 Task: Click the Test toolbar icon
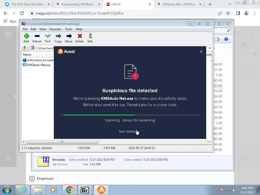click(x=47, y=38)
